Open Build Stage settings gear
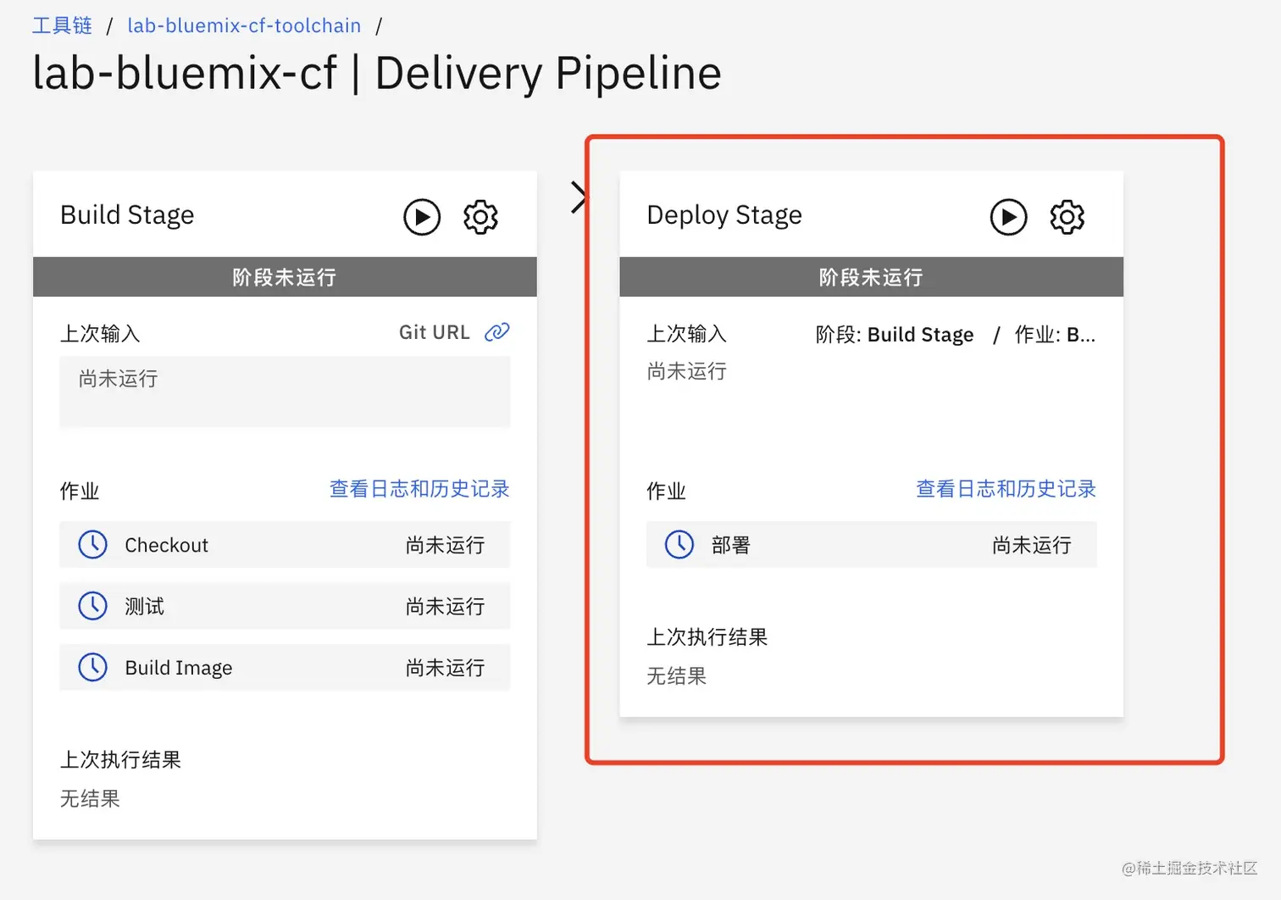The height and width of the screenshot is (900, 1281). [x=480, y=217]
